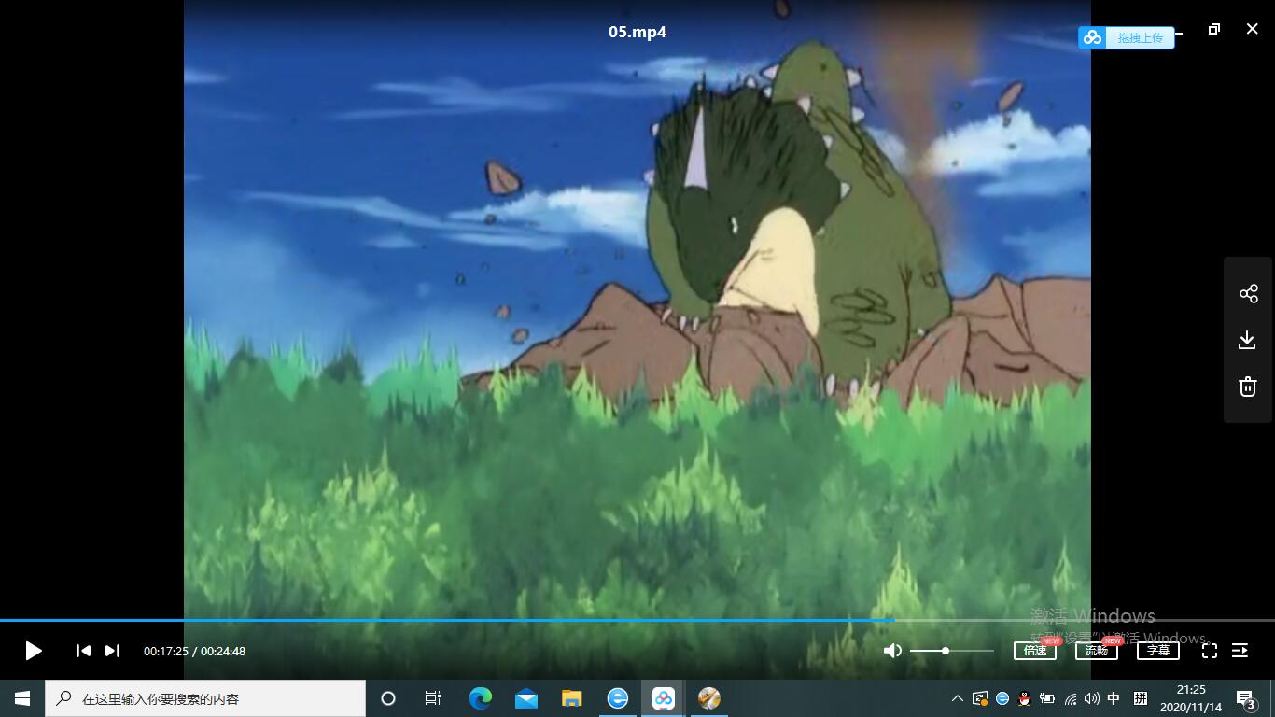This screenshot has width=1275, height=717.
Task: Open the paint brush app taskbar icon
Action: coord(709,698)
